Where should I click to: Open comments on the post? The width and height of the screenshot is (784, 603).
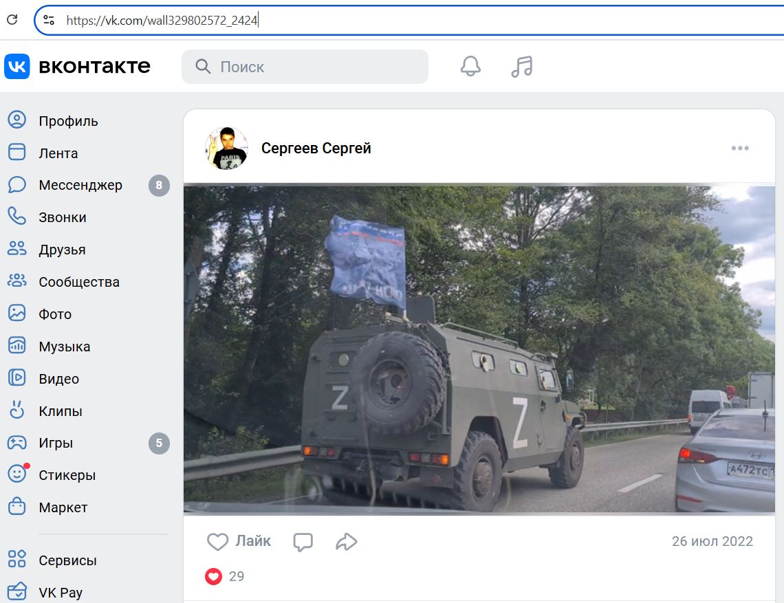coord(303,542)
